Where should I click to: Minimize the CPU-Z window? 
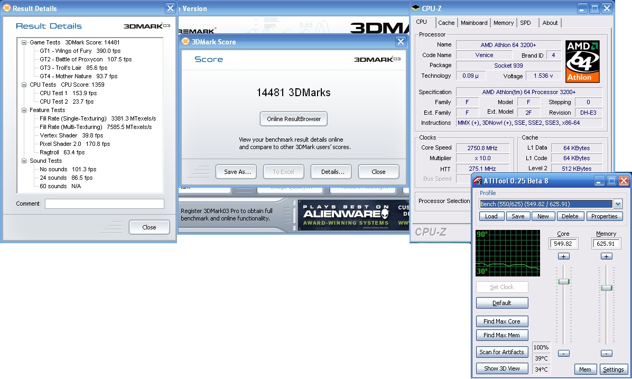click(x=582, y=8)
